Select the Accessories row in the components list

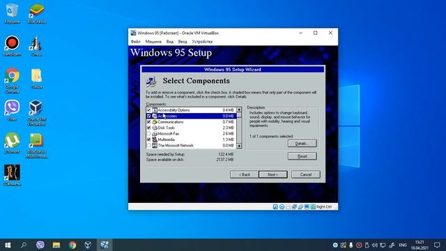pyautogui.click(x=191, y=116)
